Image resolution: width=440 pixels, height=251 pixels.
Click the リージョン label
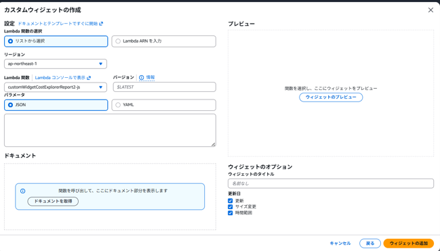[x=15, y=54]
